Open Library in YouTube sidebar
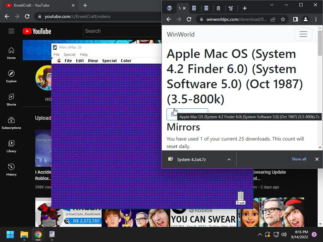This screenshot has height=242, width=323. [x=11, y=146]
